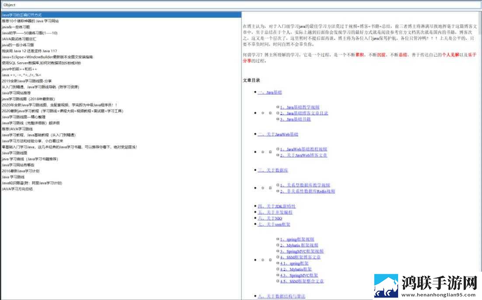The image size is (482, 300).
Task: Open link '4.3、SpringMVC框架'
Action: tap(299, 275)
